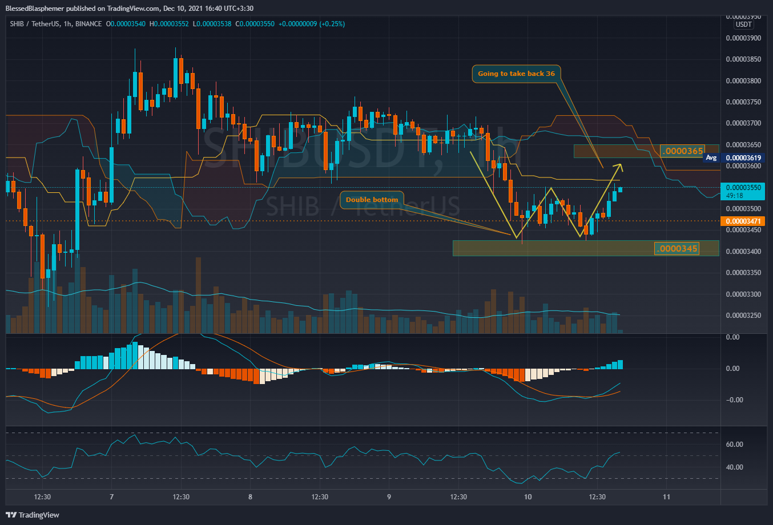Click the 60.00 RSI axis label
This screenshot has height=525, width=773.
734,445
